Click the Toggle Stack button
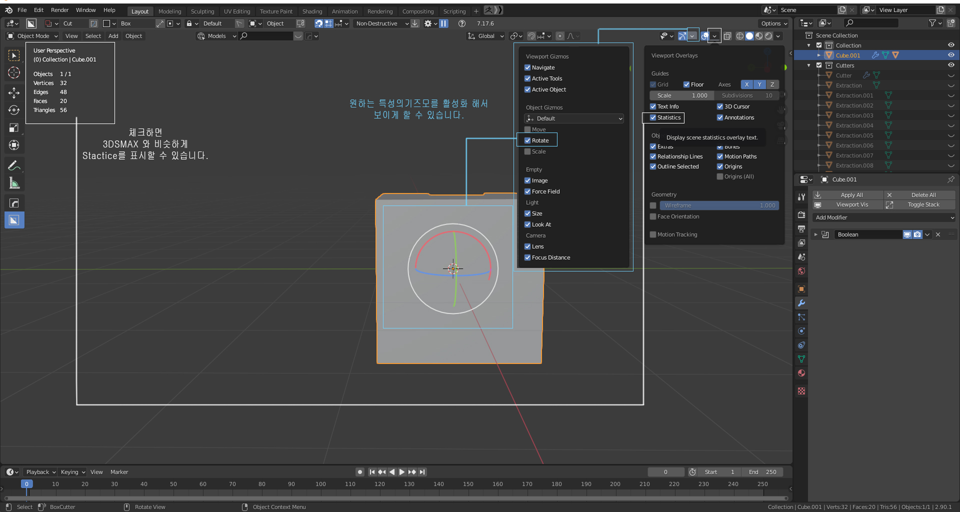Viewport: 960px width, 512px height. pos(923,204)
